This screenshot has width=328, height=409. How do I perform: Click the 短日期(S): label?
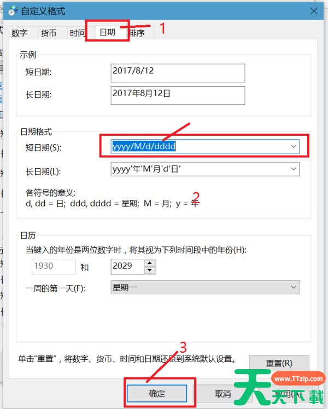coord(43,147)
